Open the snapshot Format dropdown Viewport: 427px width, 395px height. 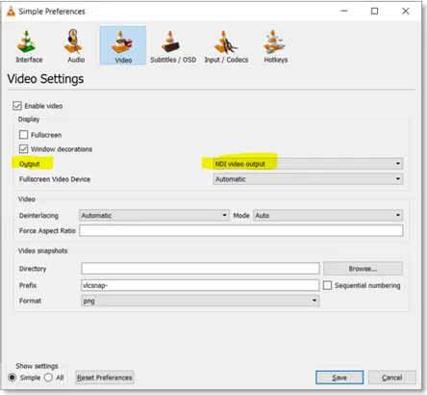point(200,301)
